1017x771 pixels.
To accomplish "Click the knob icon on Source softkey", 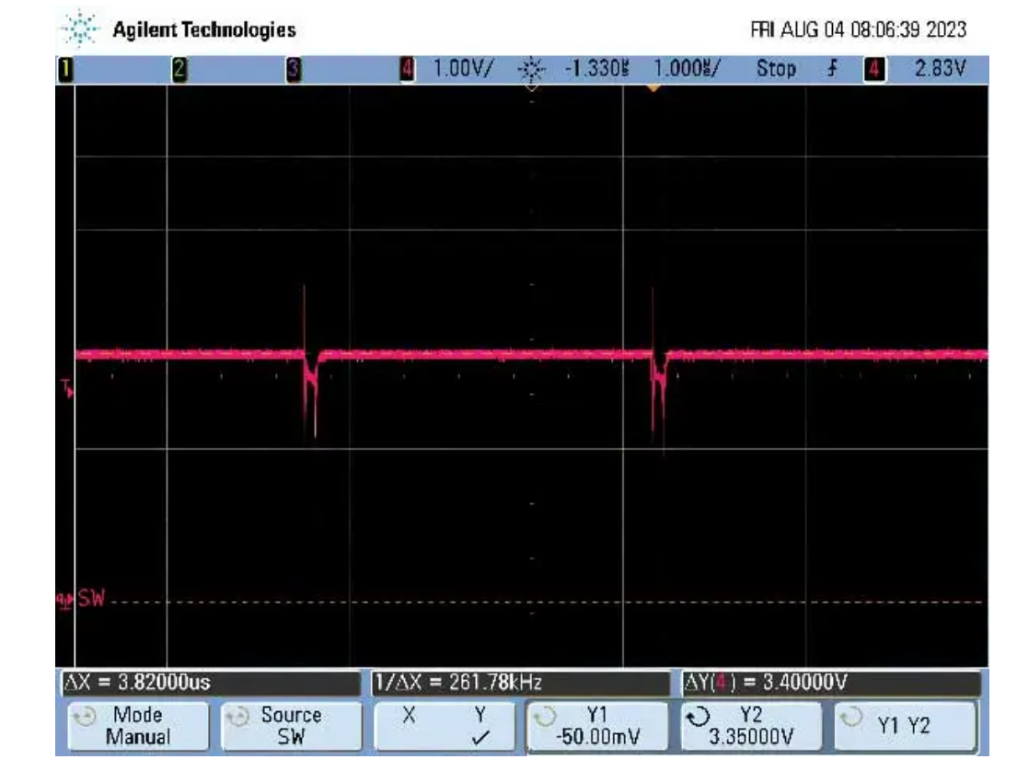I will (x=238, y=718).
